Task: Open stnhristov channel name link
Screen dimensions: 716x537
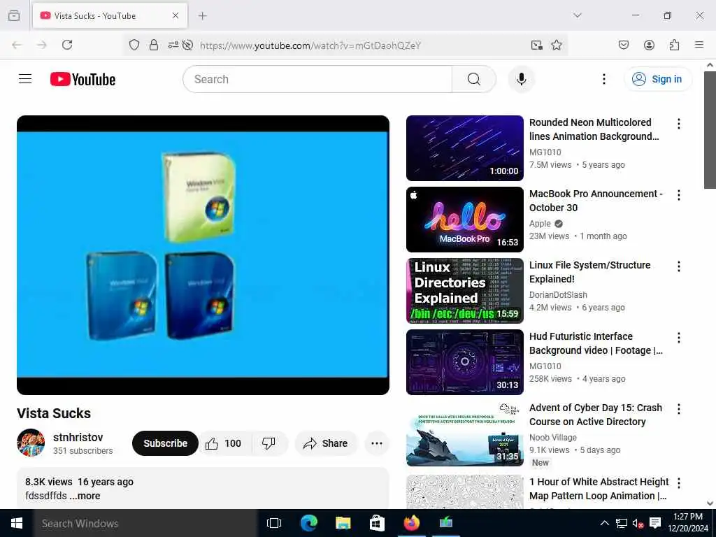Action: pyautogui.click(x=78, y=438)
